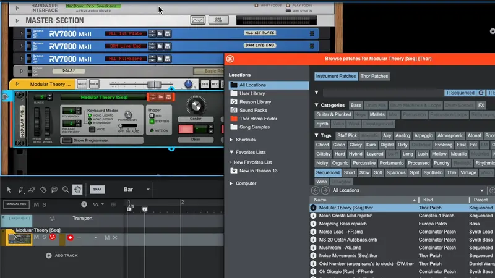Click the New in Reason 13 favorites icon
The width and height of the screenshot is (495, 278).
click(234, 171)
